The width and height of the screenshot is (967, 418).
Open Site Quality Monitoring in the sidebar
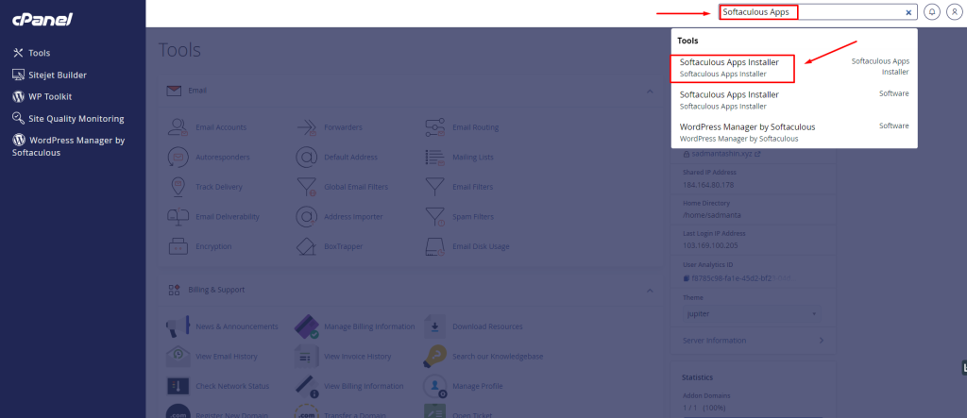(x=68, y=118)
